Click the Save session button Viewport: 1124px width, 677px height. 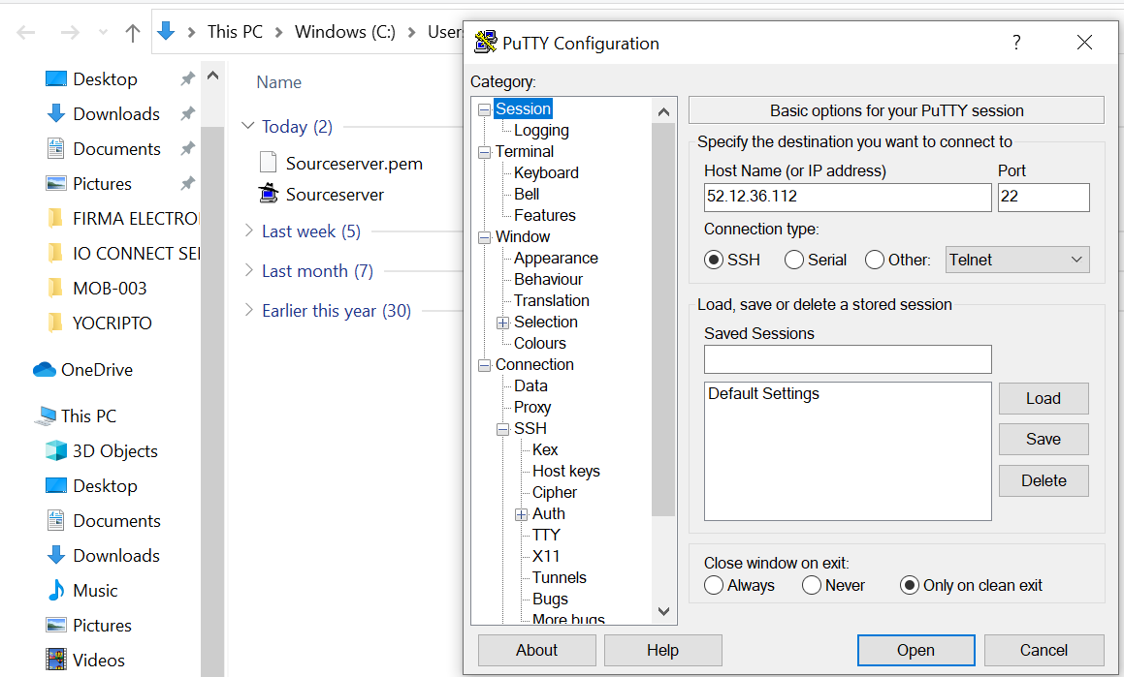click(1043, 439)
